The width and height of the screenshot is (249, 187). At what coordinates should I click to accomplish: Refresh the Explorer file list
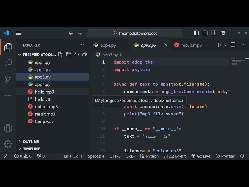[x=76, y=55]
